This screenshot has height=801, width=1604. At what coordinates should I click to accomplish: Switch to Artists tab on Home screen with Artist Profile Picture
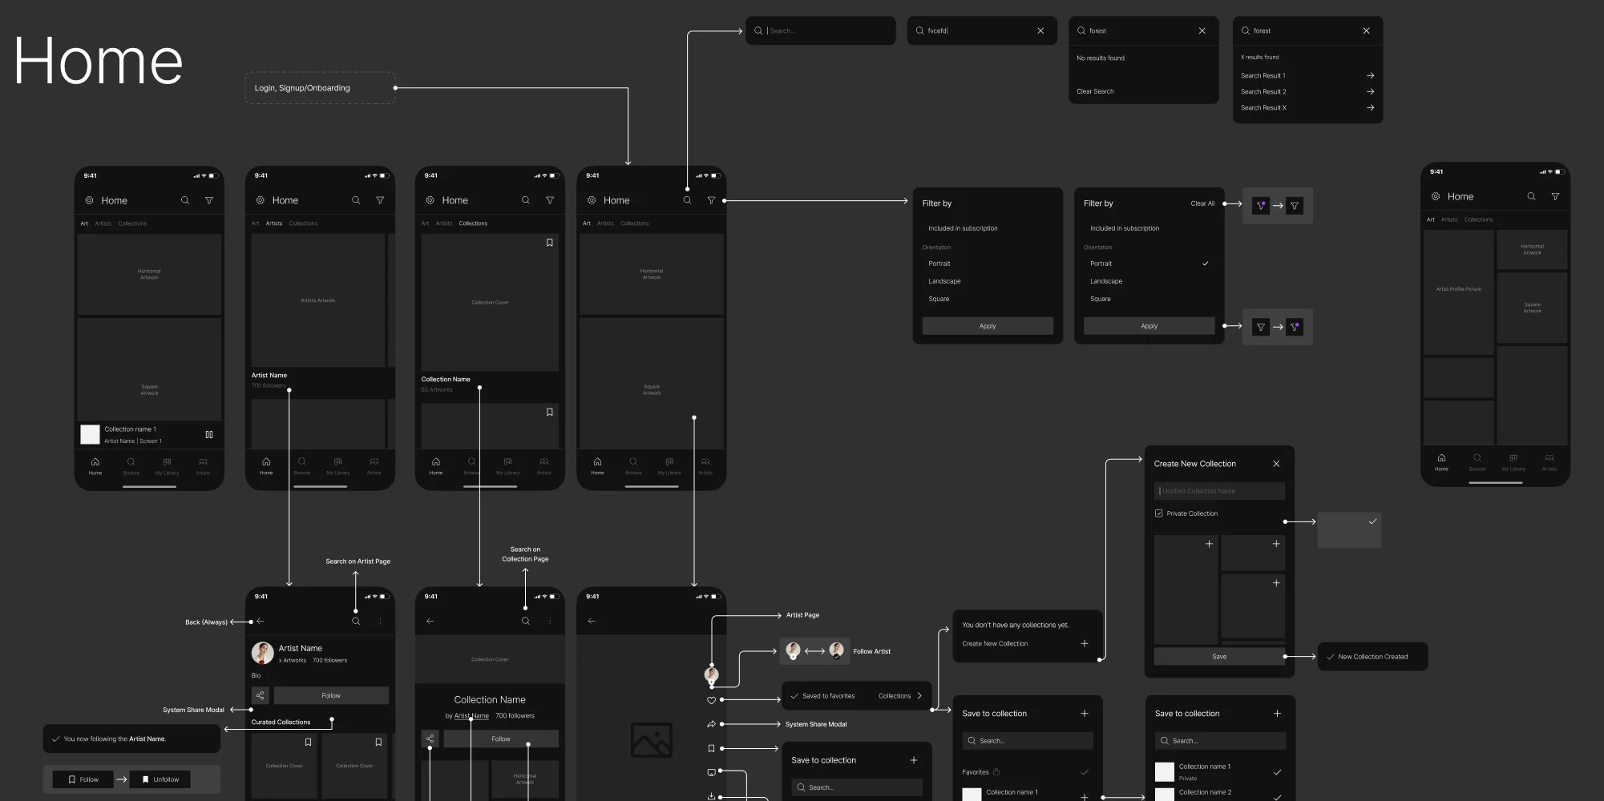point(1449,219)
